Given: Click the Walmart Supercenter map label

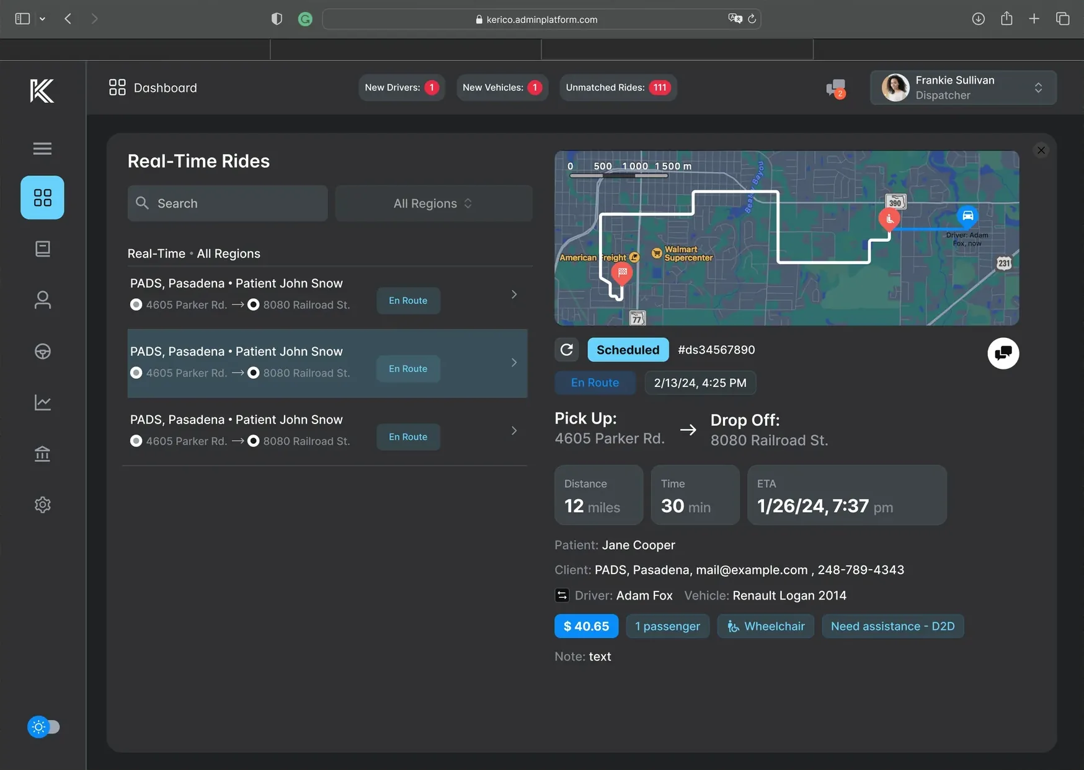Looking at the screenshot, I should tap(688, 254).
